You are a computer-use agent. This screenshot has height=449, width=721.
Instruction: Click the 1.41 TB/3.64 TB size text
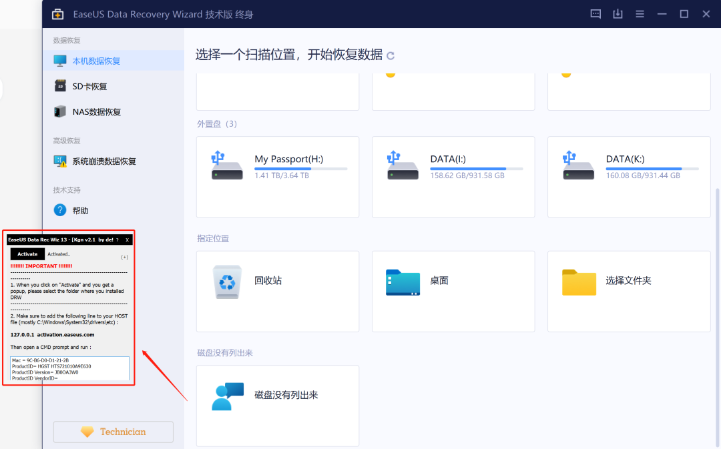click(x=282, y=175)
